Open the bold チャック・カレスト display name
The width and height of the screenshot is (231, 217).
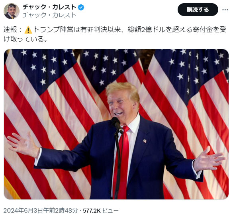49,7
